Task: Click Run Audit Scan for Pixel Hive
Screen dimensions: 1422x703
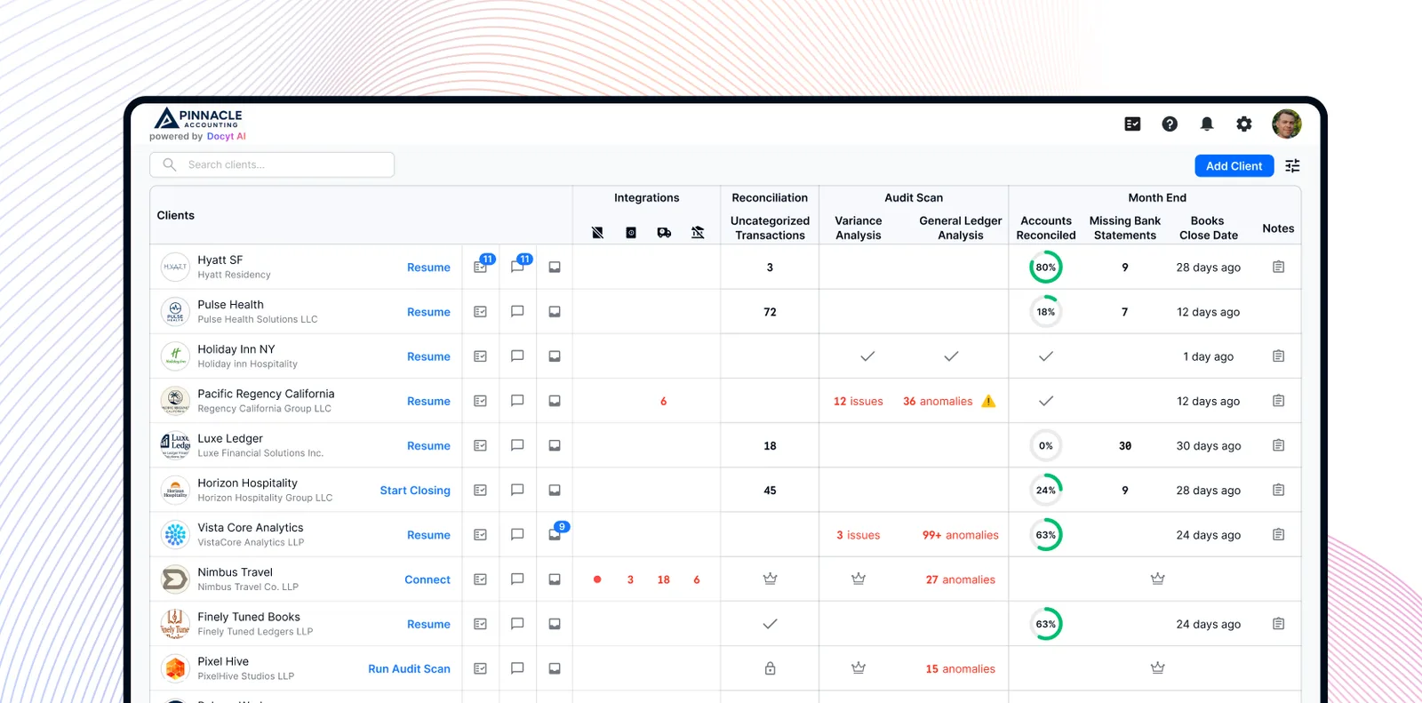Action: click(409, 669)
